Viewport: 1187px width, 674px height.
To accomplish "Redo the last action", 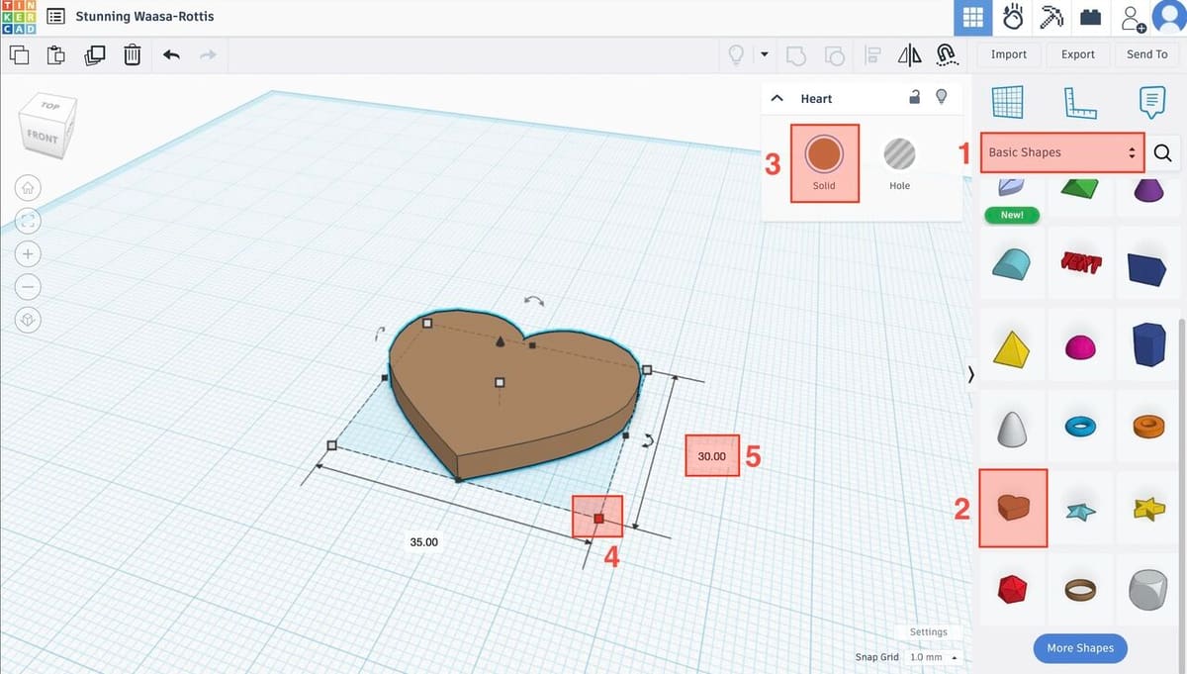I will click(208, 55).
